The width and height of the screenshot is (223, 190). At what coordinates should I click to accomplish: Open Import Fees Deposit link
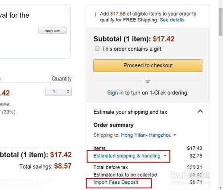point(116,182)
